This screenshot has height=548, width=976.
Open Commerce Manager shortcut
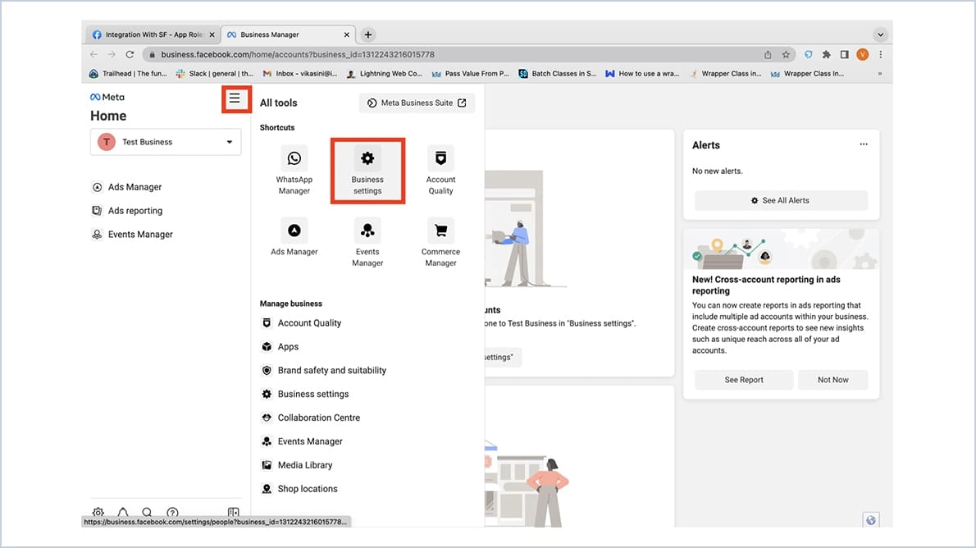(440, 243)
